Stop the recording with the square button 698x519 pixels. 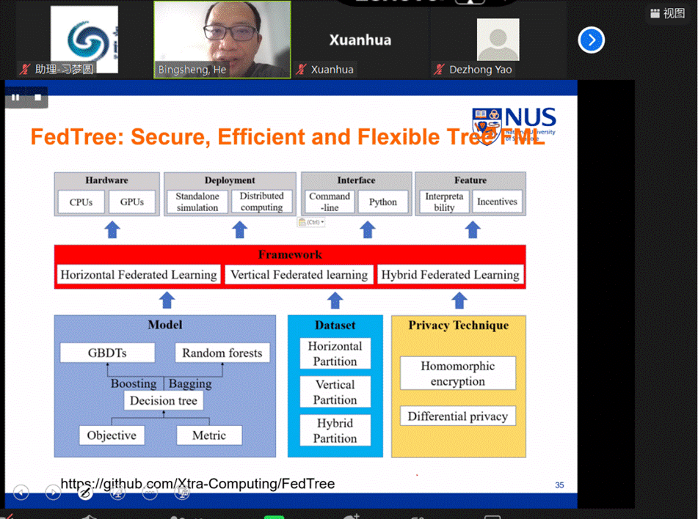38,97
